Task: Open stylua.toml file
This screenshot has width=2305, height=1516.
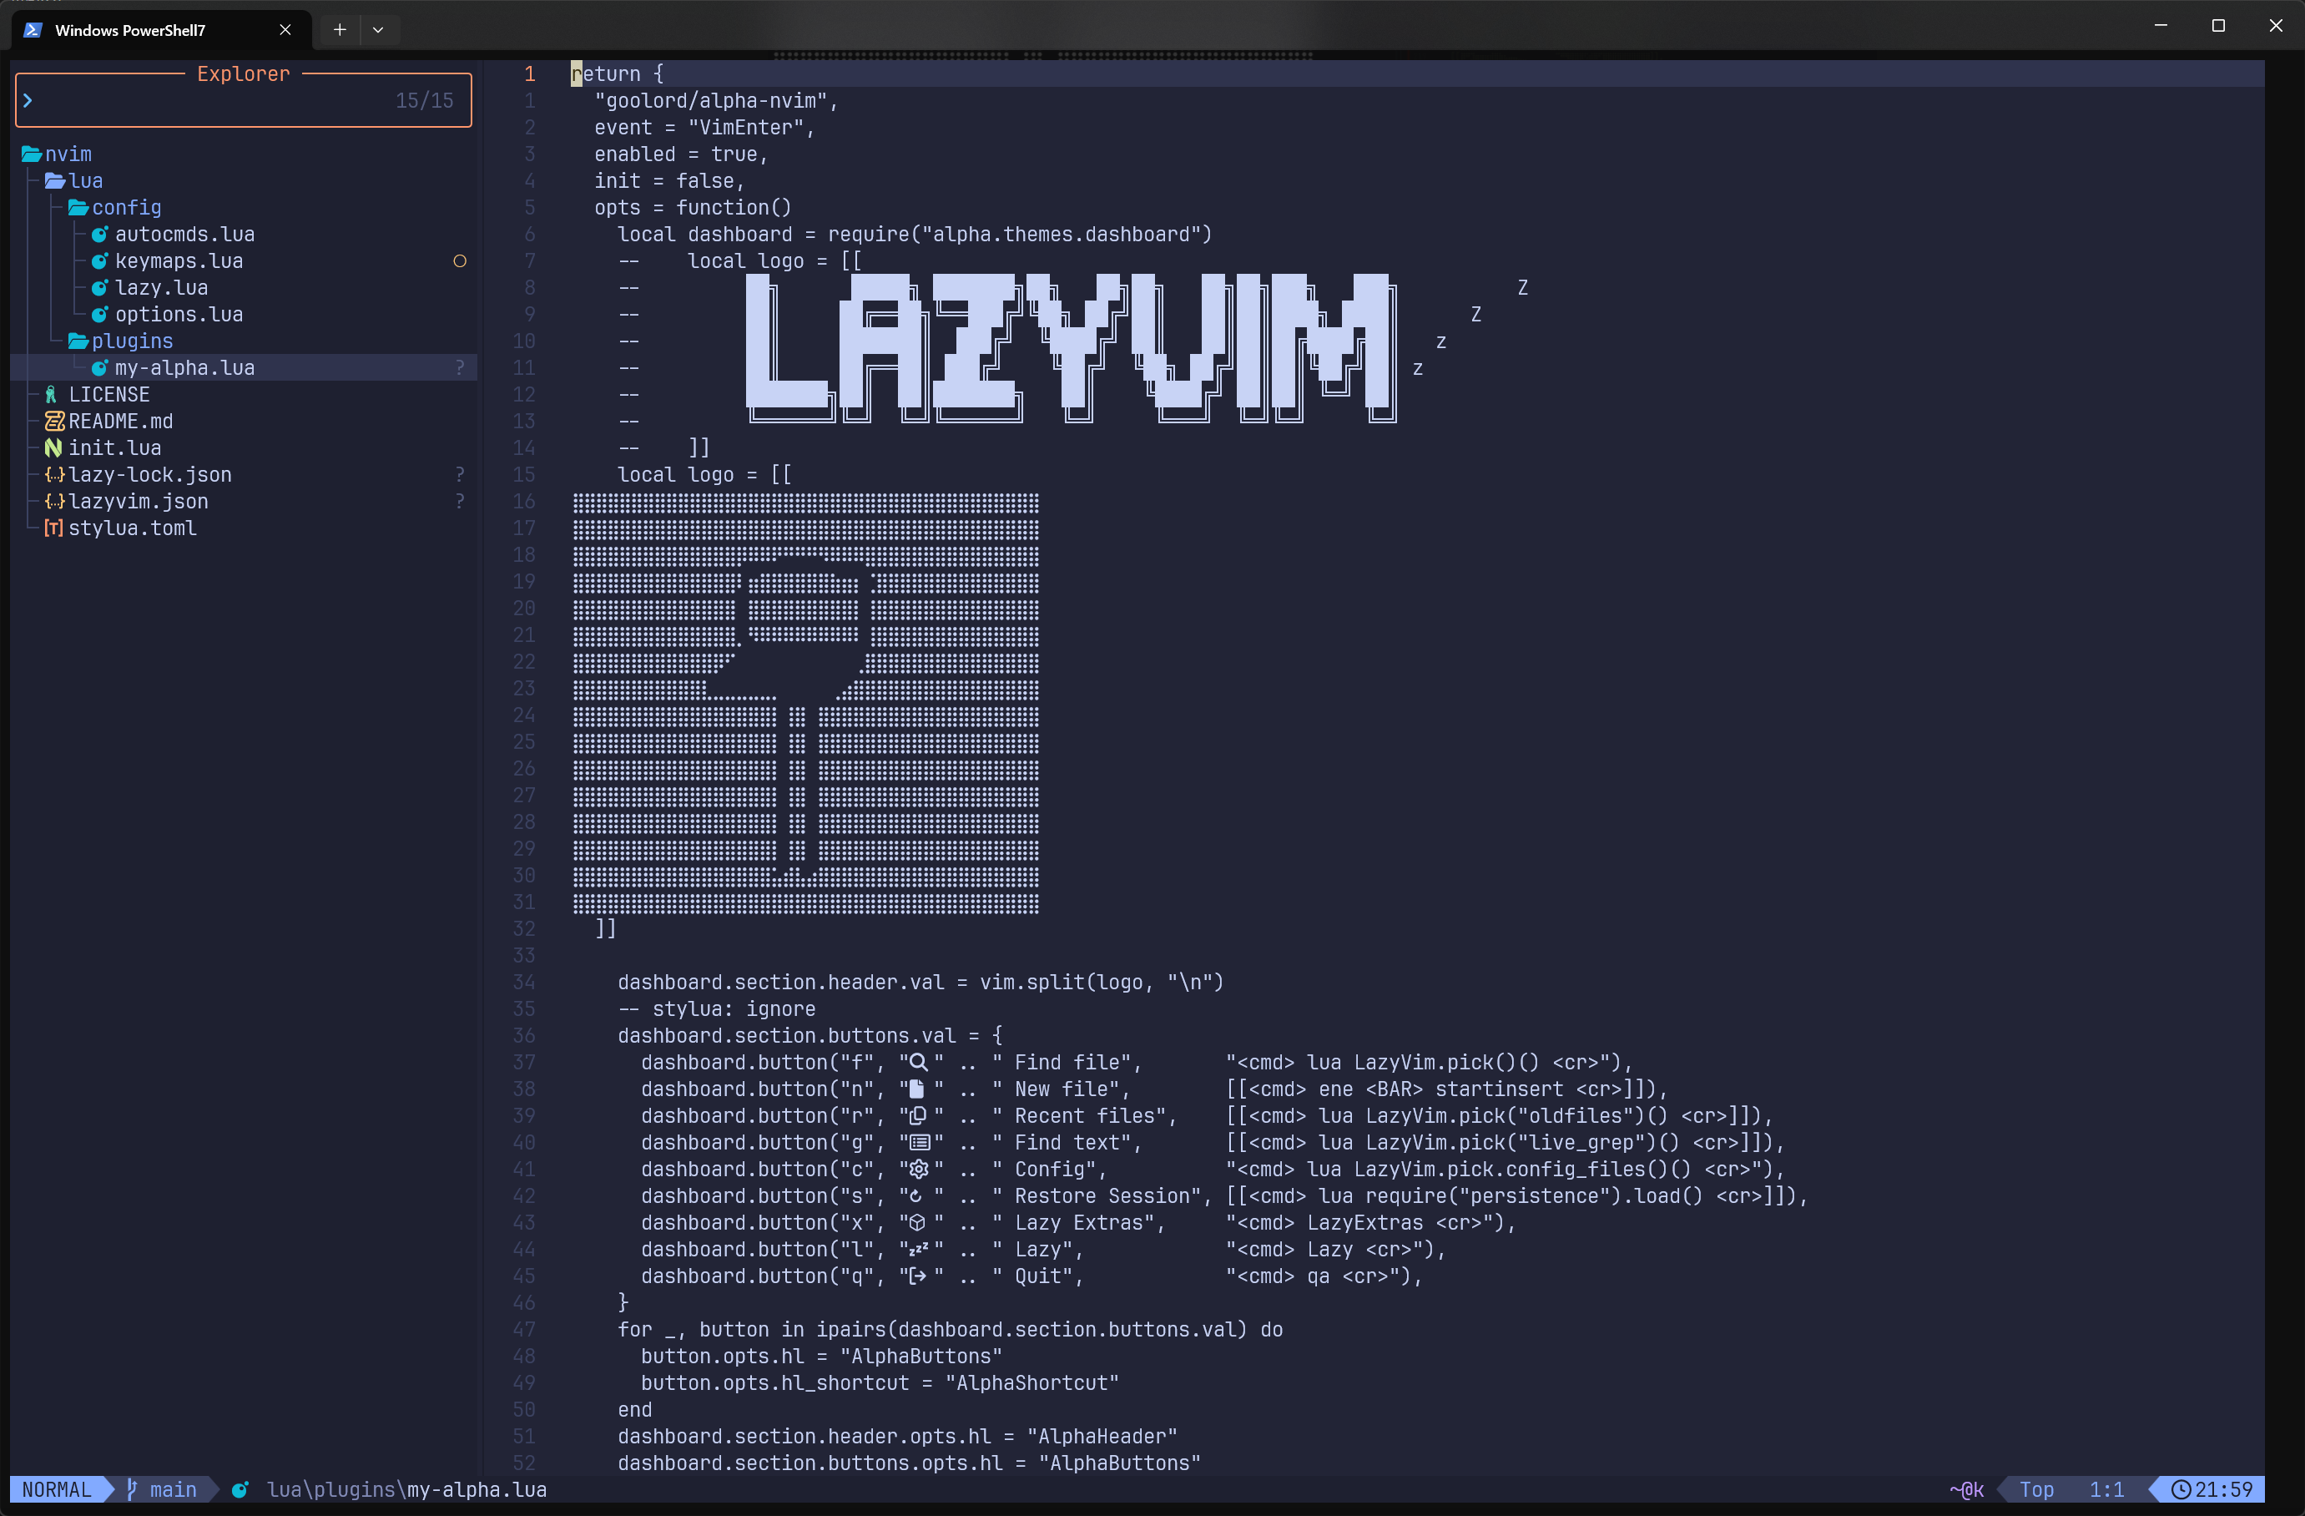Action: tap(132, 529)
